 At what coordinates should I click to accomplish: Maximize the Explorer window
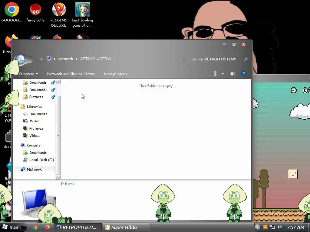point(234,45)
